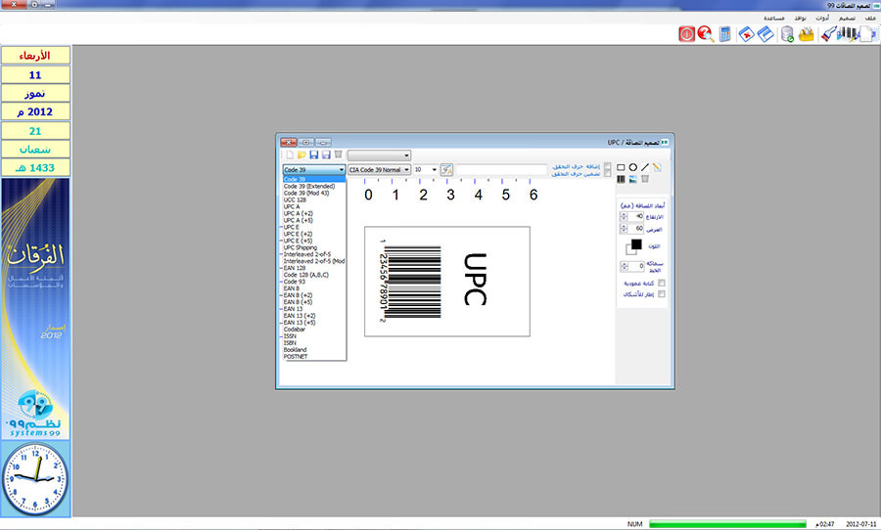Click the second floppy save-as icon
This screenshot has height=530, width=881.
326,155
